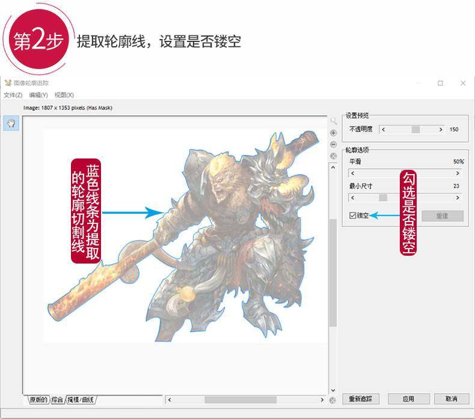Click the app icon in the title bar
Viewport: 475px width, 419px height.
8,83
